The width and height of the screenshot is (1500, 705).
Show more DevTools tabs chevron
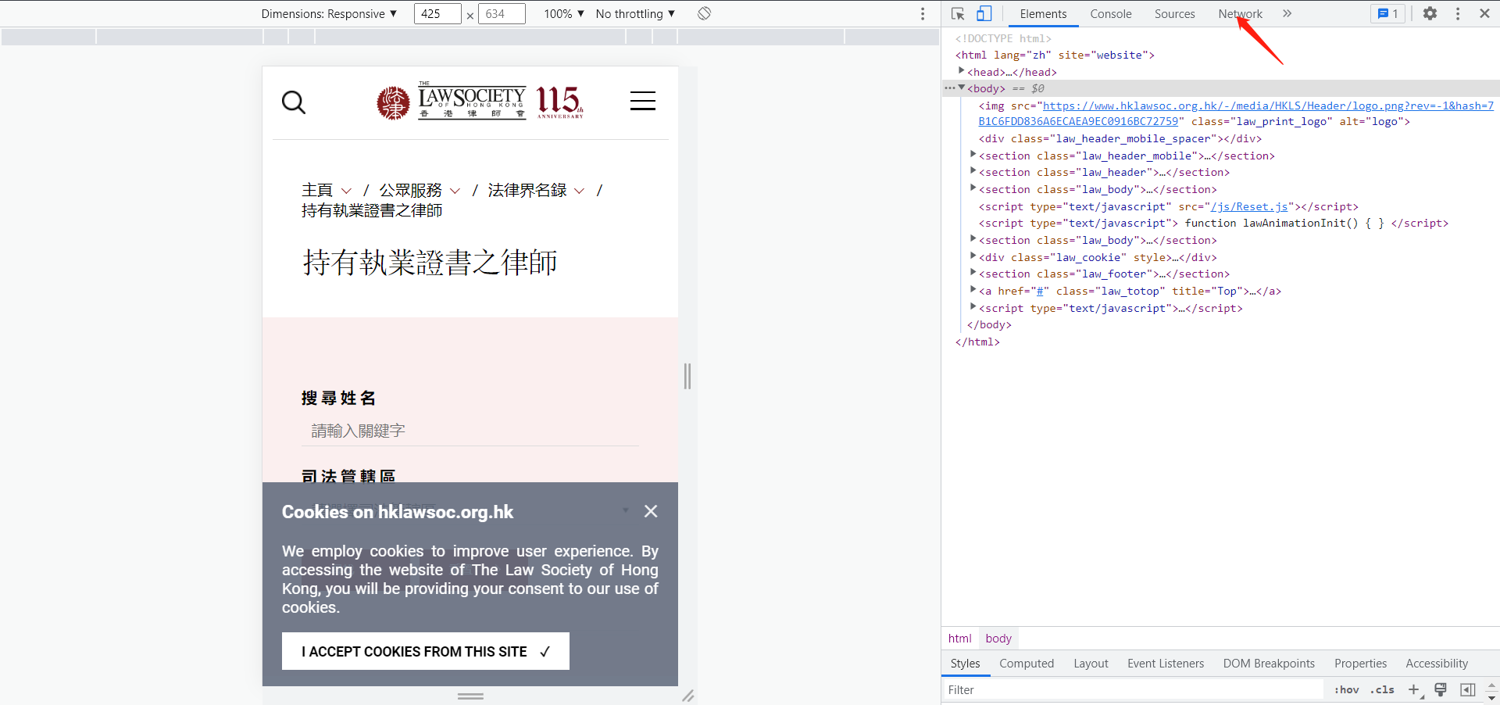(x=1287, y=13)
